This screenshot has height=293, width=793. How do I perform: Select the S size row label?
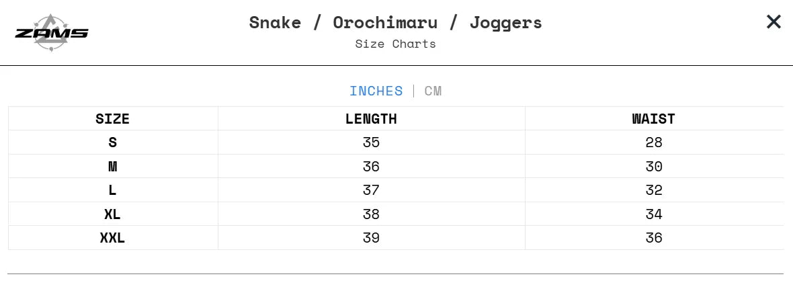112,142
